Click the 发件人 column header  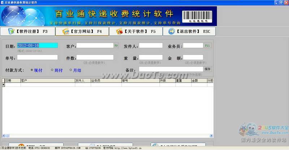click(83, 81)
